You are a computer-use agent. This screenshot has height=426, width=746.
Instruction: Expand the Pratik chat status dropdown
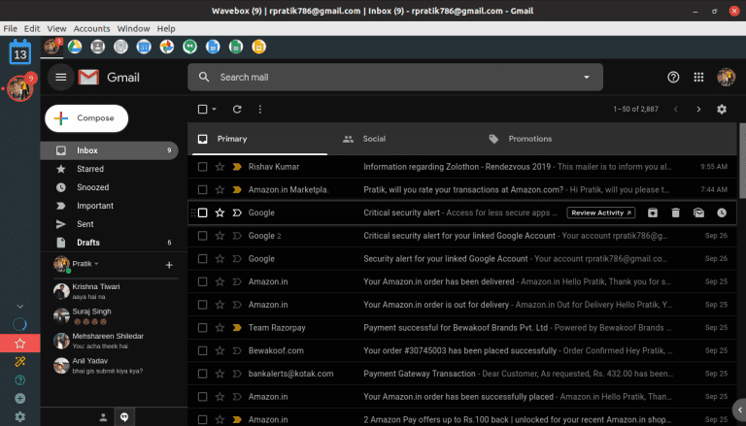pyautogui.click(x=96, y=264)
